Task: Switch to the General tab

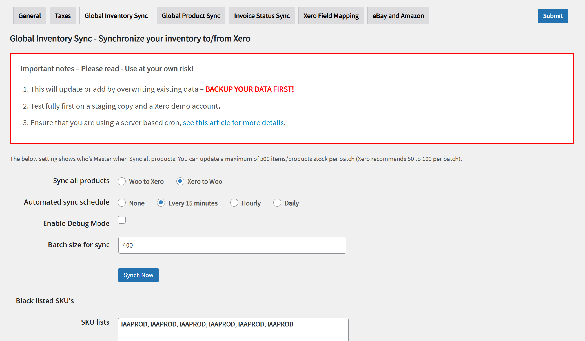Action: click(30, 16)
